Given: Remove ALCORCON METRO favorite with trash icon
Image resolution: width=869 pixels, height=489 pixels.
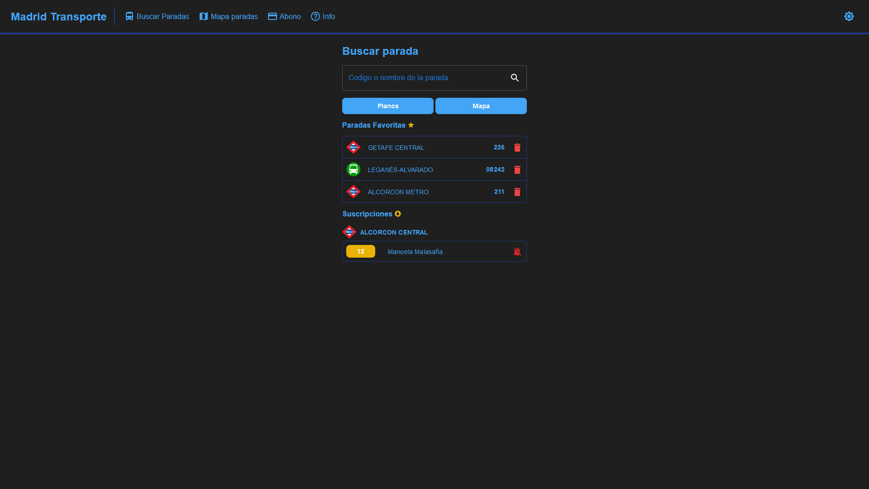Looking at the screenshot, I should click(x=517, y=192).
